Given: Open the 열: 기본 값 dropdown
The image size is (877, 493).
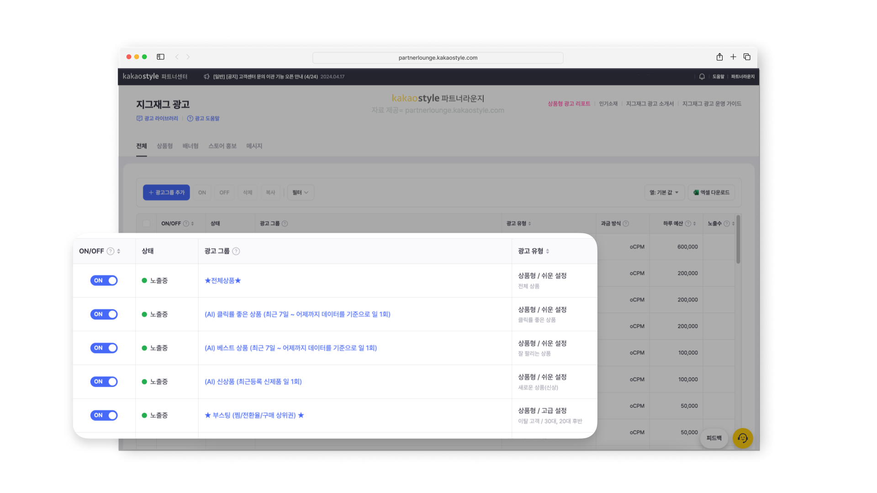Looking at the screenshot, I should (664, 193).
